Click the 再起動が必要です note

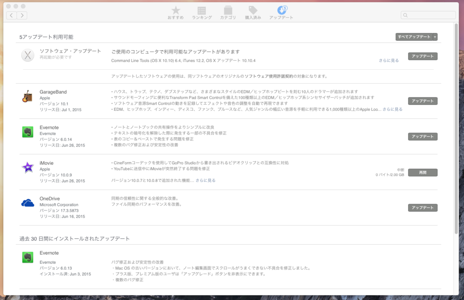point(56,57)
